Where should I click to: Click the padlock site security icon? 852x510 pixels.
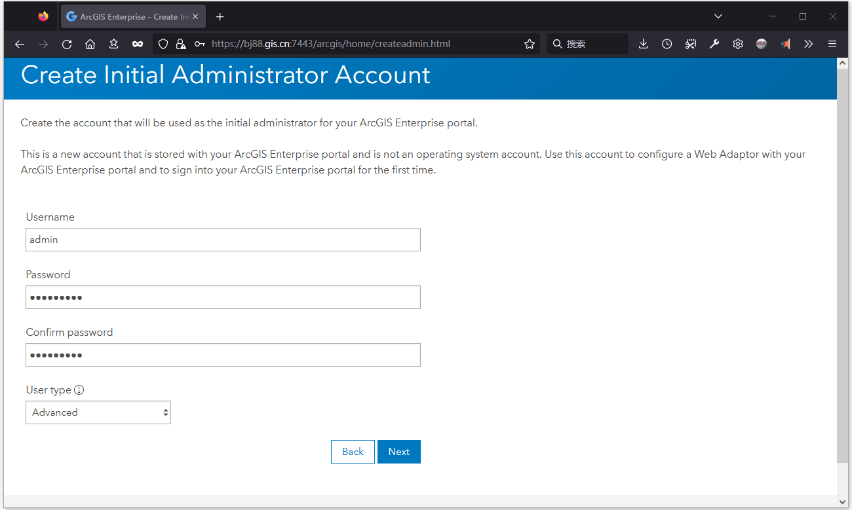pos(181,44)
